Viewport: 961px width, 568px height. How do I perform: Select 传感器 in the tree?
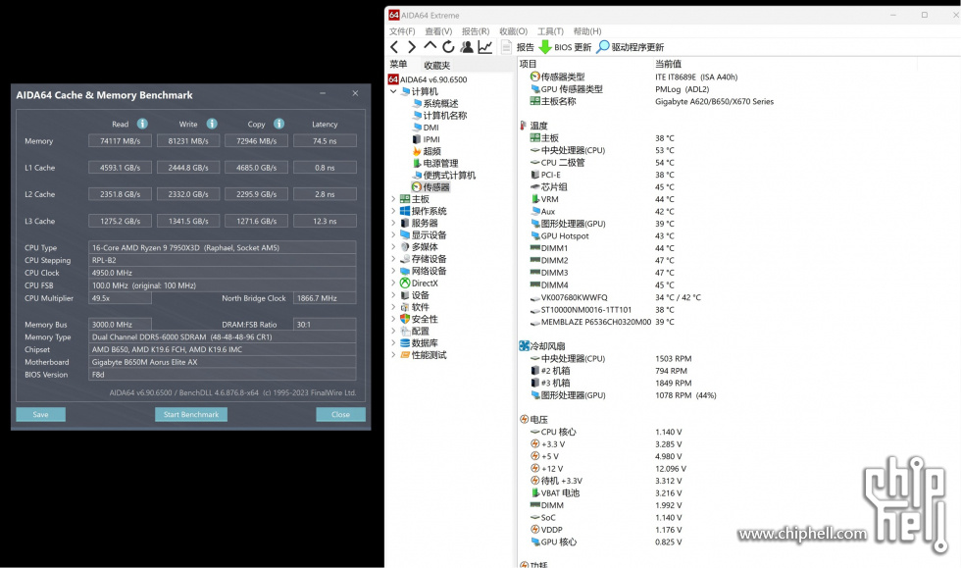click(430, 187)
